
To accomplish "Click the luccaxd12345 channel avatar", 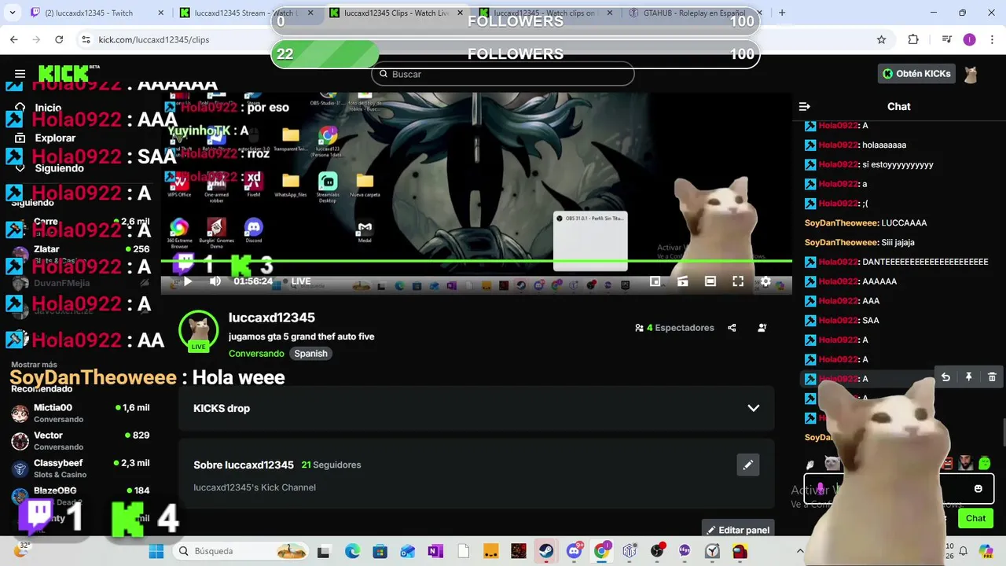I will pyautogui.click(x=198, y=330).
